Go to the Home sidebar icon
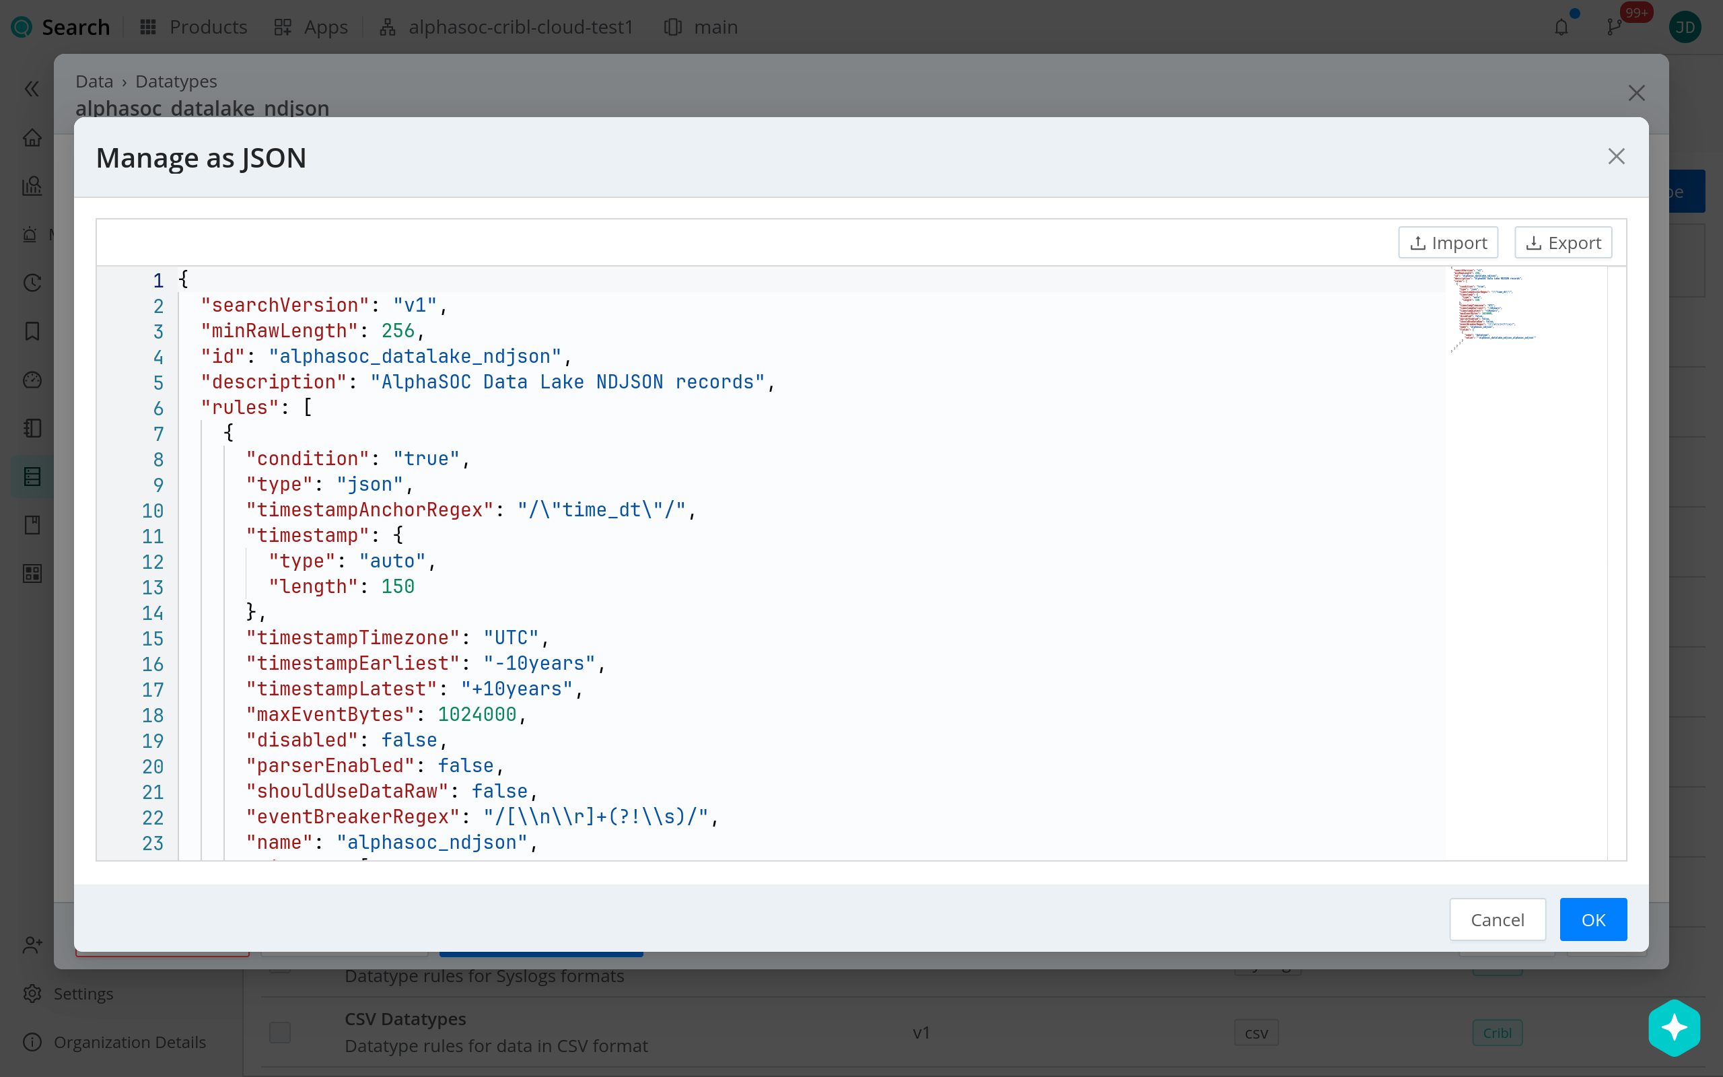 (32, 137)
